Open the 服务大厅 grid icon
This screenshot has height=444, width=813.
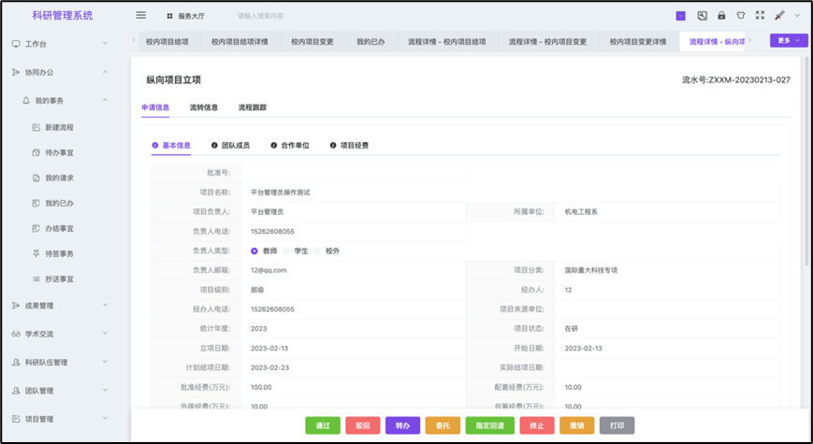coord(169,17)
